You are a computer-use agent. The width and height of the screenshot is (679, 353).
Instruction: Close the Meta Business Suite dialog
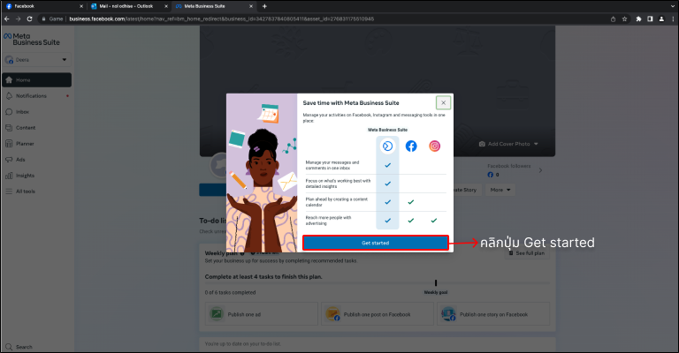(443, 103)
